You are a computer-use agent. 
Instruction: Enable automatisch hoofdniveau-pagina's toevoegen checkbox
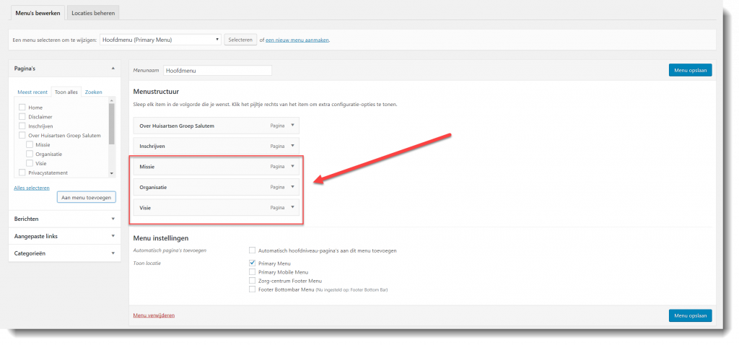(252, 250)
